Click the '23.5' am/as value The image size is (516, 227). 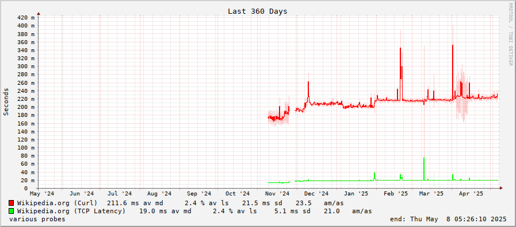303,203
